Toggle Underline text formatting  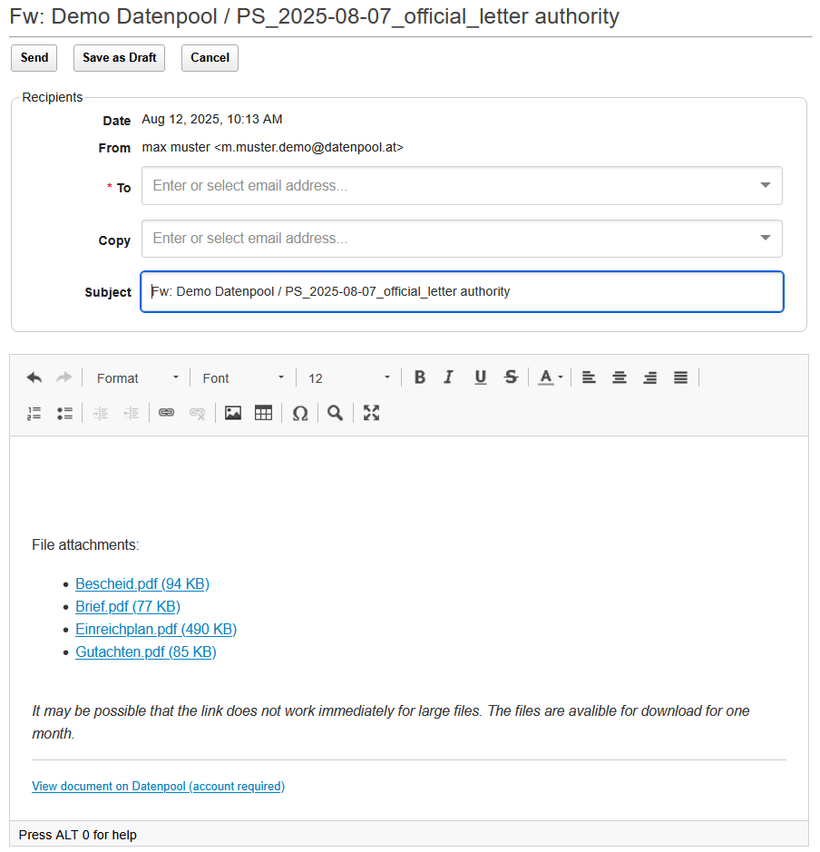(481, 377)
